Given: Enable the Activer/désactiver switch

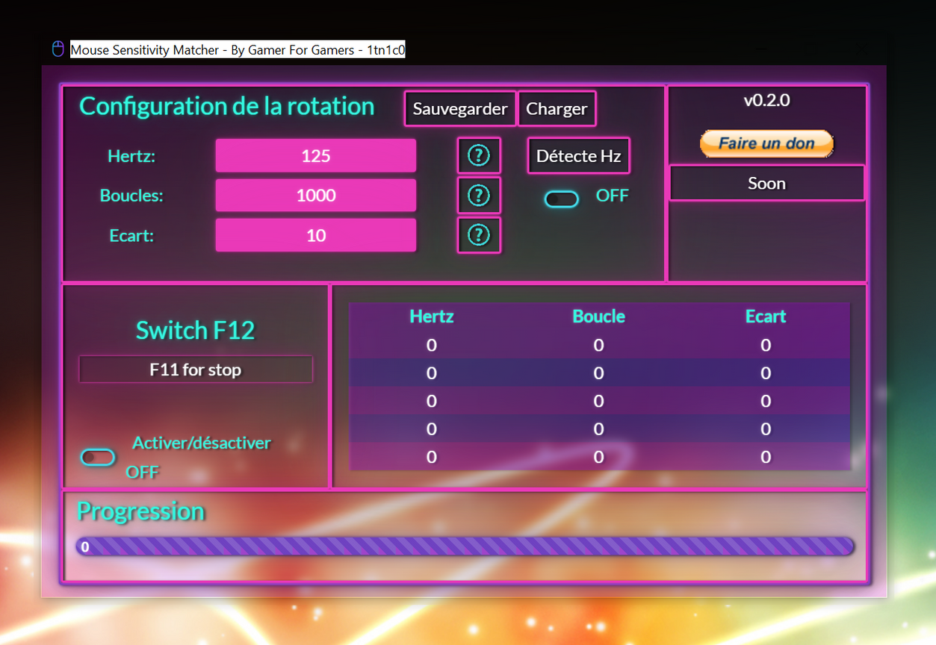Looking at the screenshot, I should click(x=98, y=458).
